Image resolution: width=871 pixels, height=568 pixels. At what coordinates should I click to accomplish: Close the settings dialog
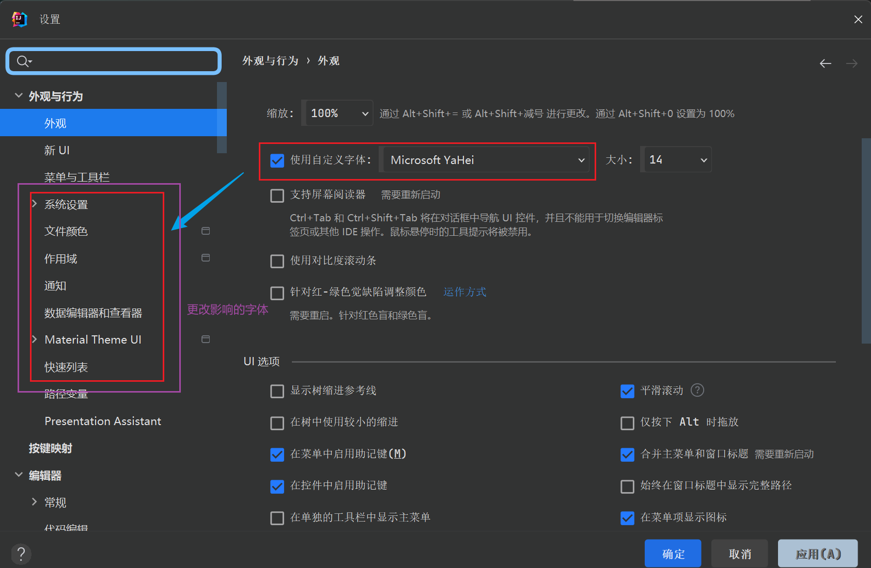point(858,20)
